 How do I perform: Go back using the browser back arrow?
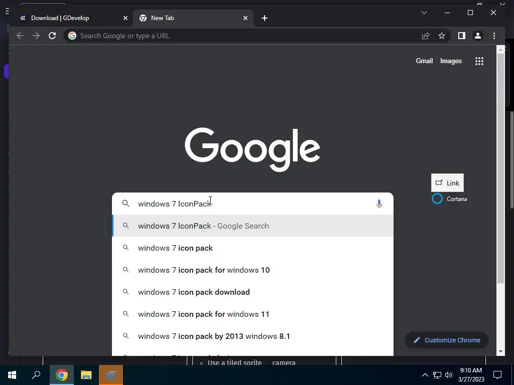tap(20, 36)
